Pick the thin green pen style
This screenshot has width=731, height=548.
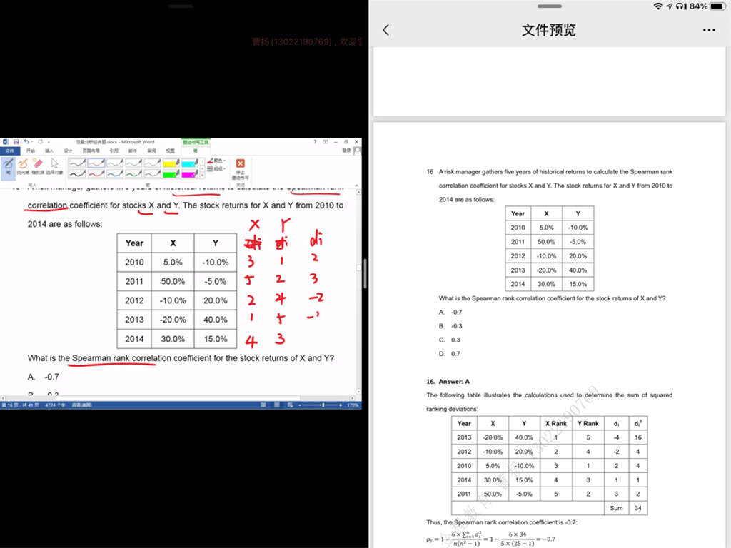point(133,163)
